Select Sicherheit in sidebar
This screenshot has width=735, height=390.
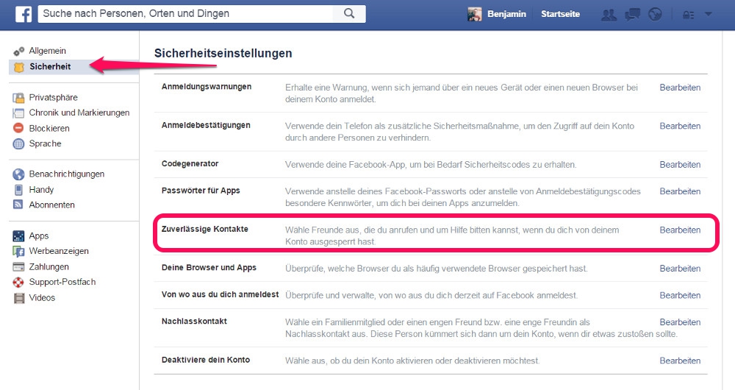[50, 67]
